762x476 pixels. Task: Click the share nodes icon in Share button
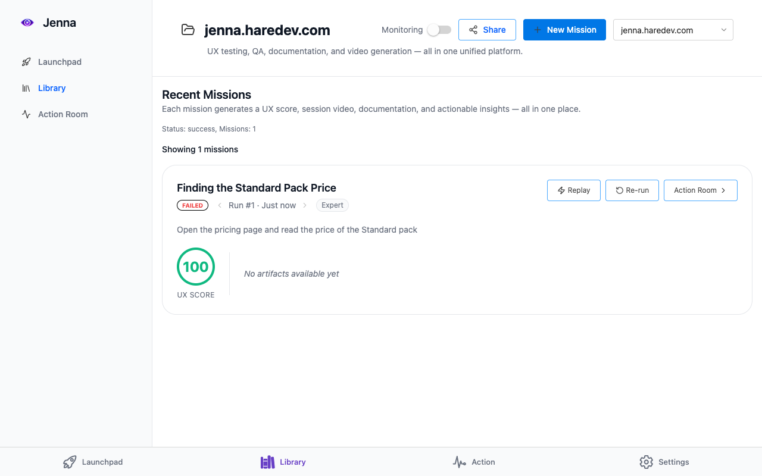[x=473, y=30]
